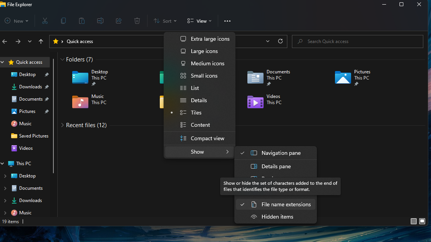
Task: Select the List layout option
Action: tap(199, 88)
